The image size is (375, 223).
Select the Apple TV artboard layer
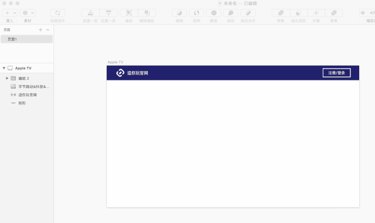27,68
